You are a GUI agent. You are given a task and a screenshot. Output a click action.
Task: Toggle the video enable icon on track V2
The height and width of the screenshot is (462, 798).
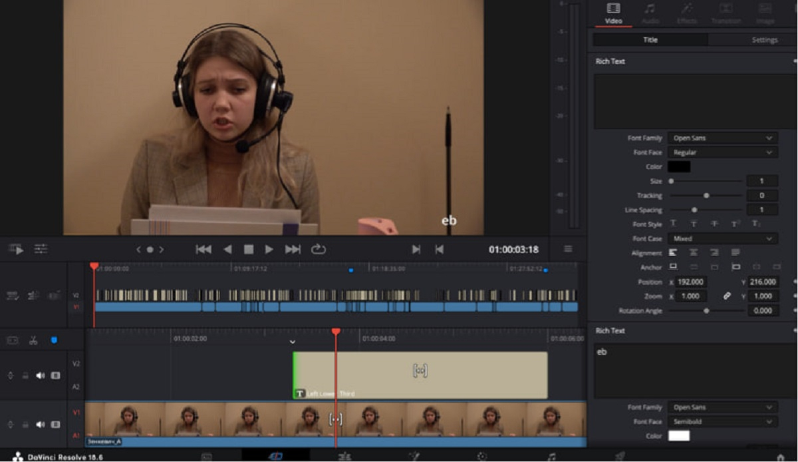[x=55, y=375]
